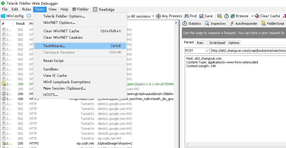The width and height of the screenshot is (286, 148).
Task: Select the Scratchpad composer tab
Action: (x=217, y=43)
